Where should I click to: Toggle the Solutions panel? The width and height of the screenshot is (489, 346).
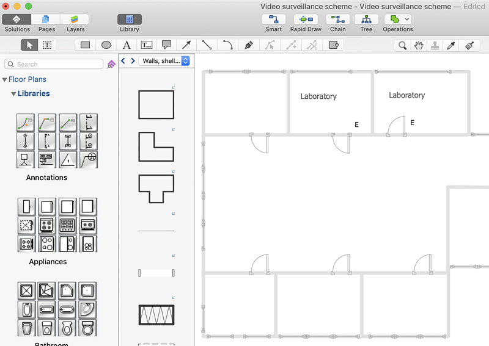click(17, 20)
